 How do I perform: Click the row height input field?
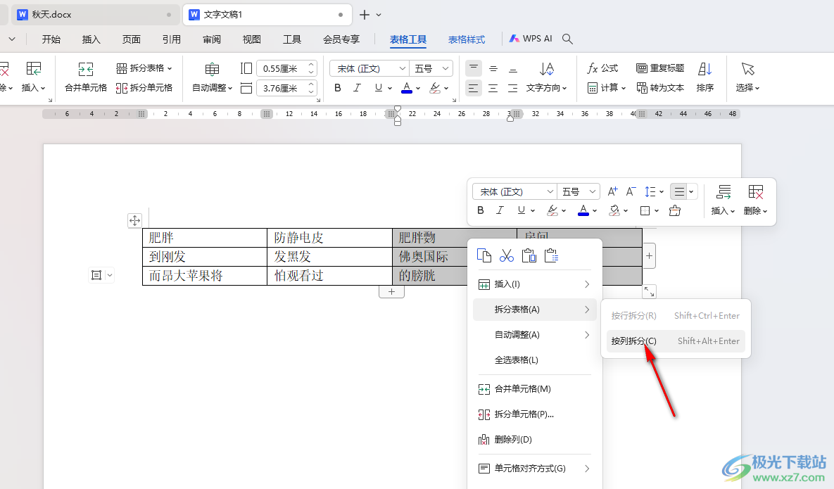click(x=280, y=68)
